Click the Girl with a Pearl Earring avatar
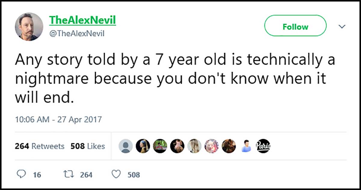 pyautogui.click(x=142, y=146)
